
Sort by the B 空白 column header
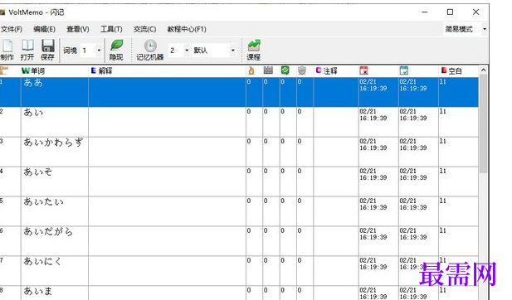(451, 70)
